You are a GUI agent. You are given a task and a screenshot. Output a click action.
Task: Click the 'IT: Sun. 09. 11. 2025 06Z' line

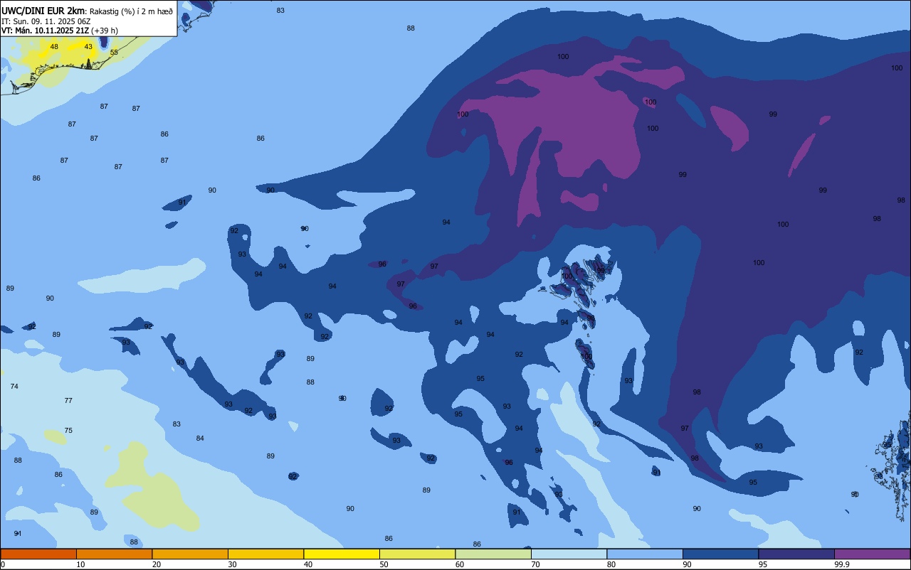click(x=46, y=21)
